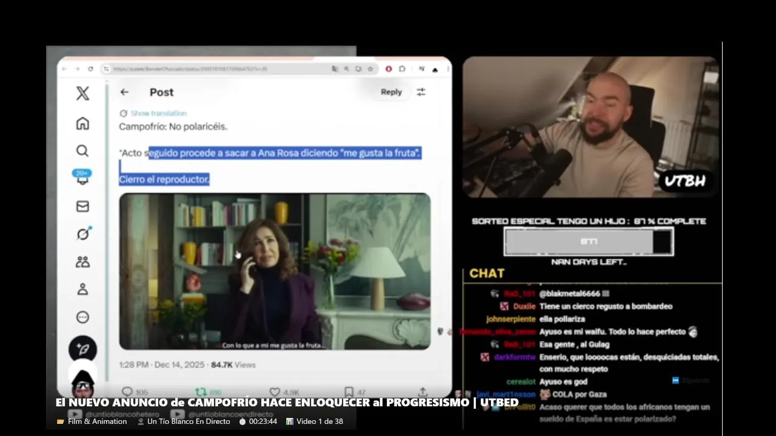Click the Reply button
This screenshot has width=776, height=436.
click(391, 92)
